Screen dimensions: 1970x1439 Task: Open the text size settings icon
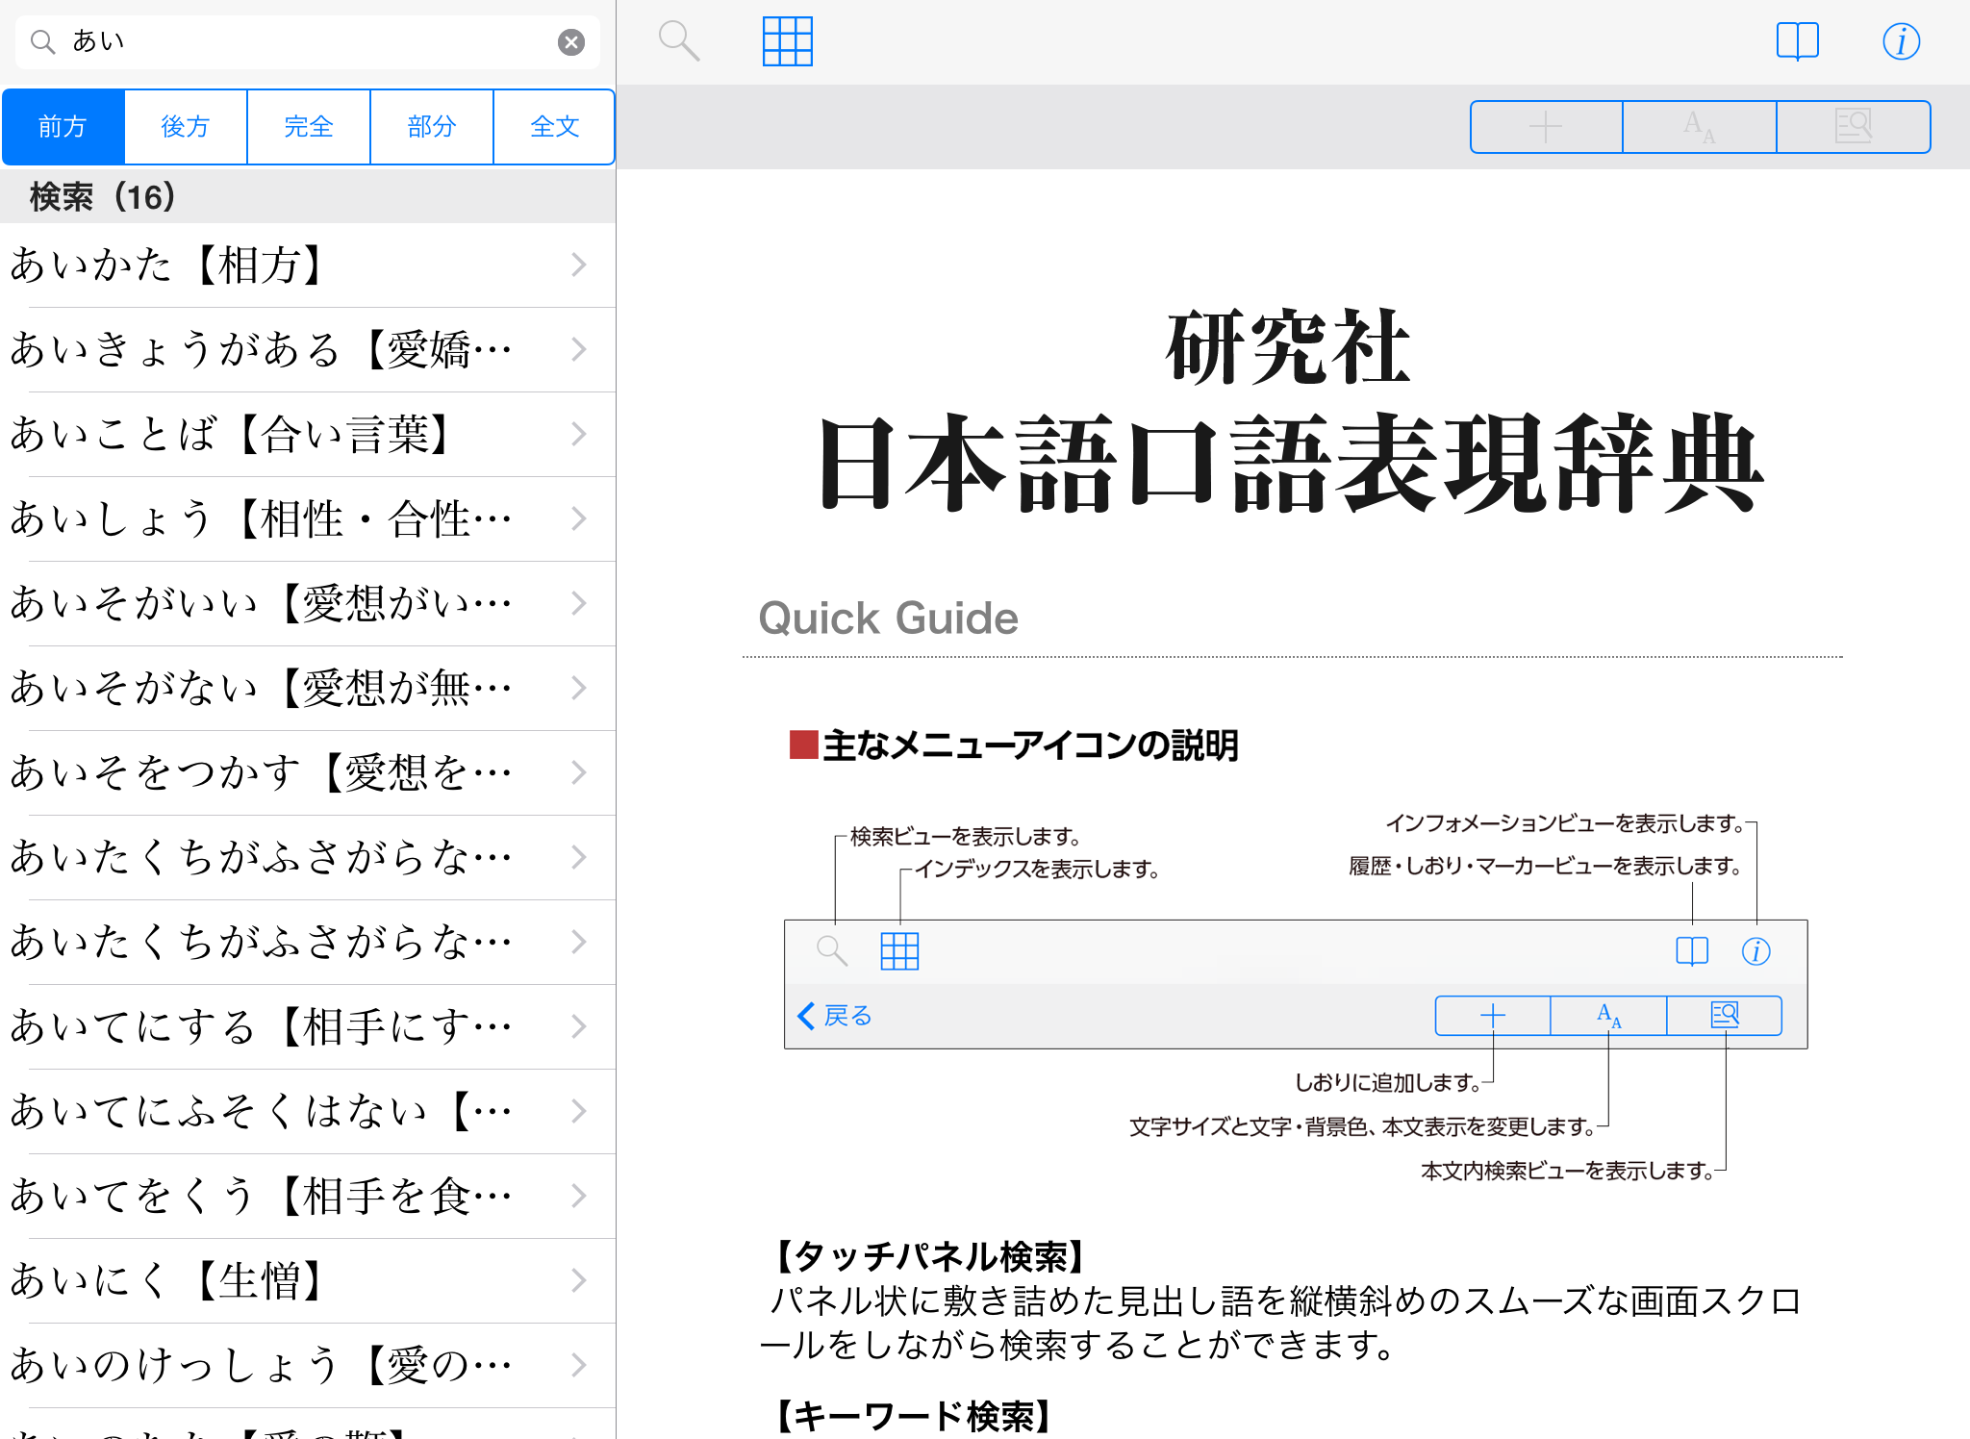pos(1699,127)
